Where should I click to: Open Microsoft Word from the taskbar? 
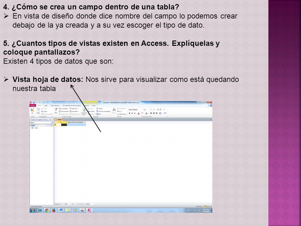pyautogui.click(x=61, y=210)
